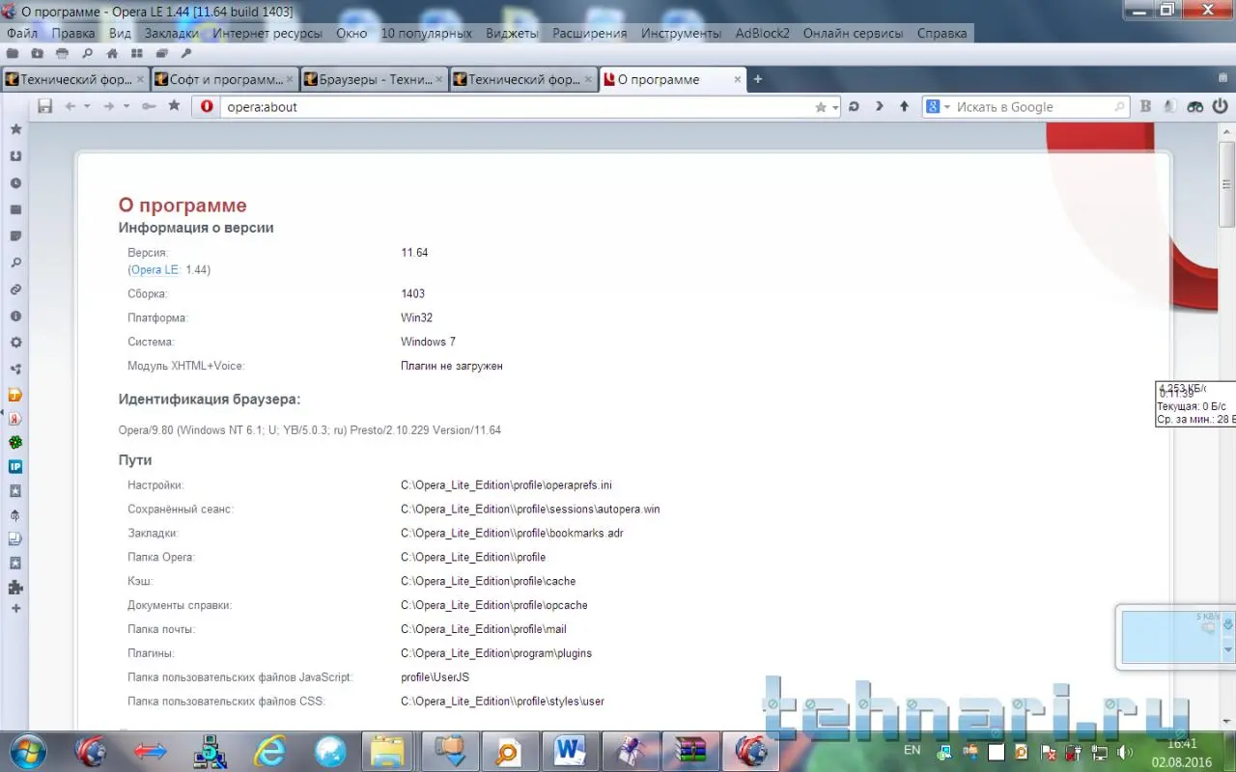Click the binoculars icon in the address toolbar
The image size is (1236, 772).
click(1195, 106)
